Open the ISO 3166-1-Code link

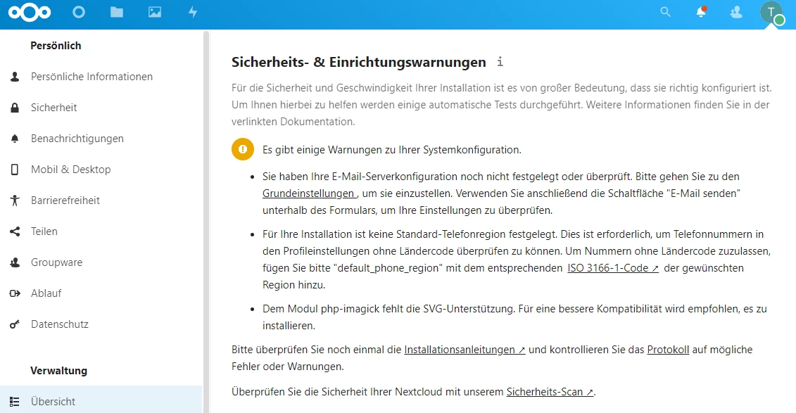click(612, 268)
